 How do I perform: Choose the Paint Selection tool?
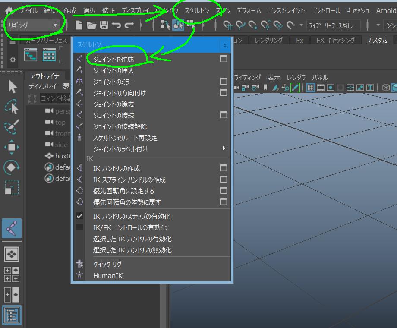point(12,126)
